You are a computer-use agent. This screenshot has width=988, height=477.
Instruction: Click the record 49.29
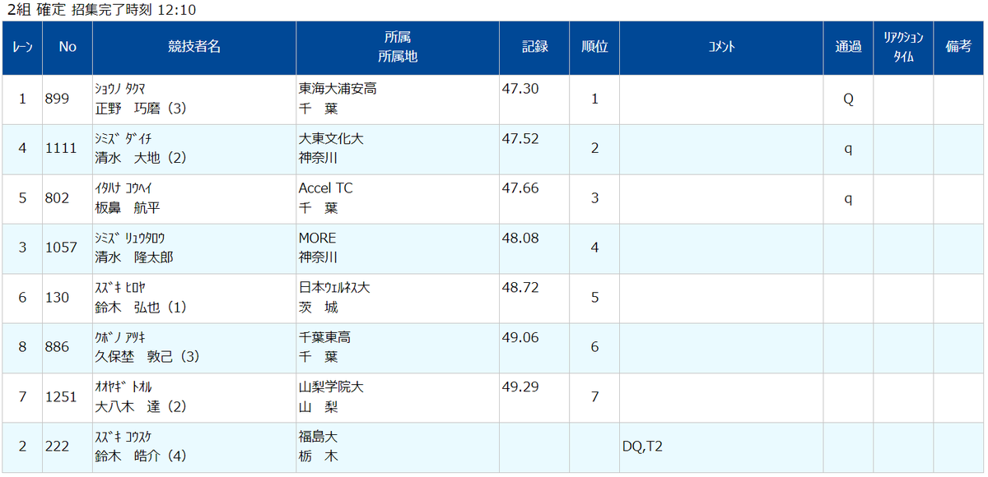(520, 387)
